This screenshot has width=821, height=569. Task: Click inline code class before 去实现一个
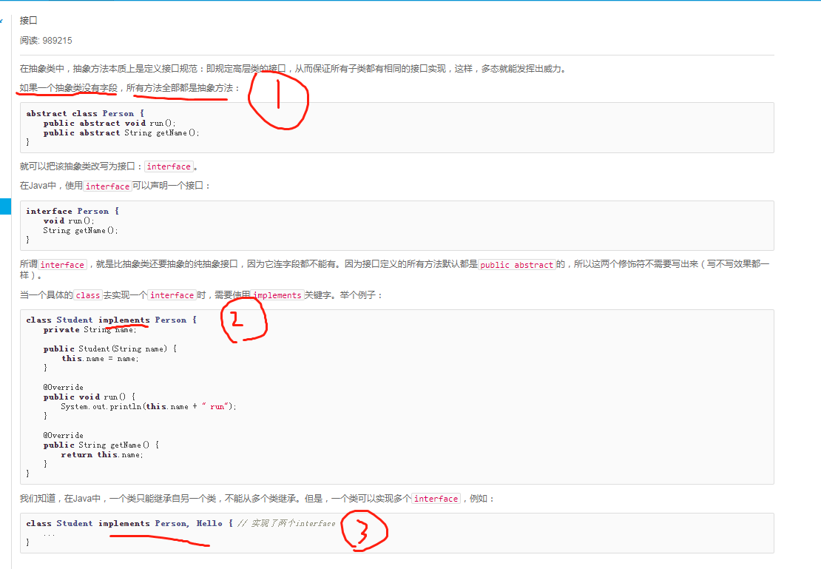[87, 295]
